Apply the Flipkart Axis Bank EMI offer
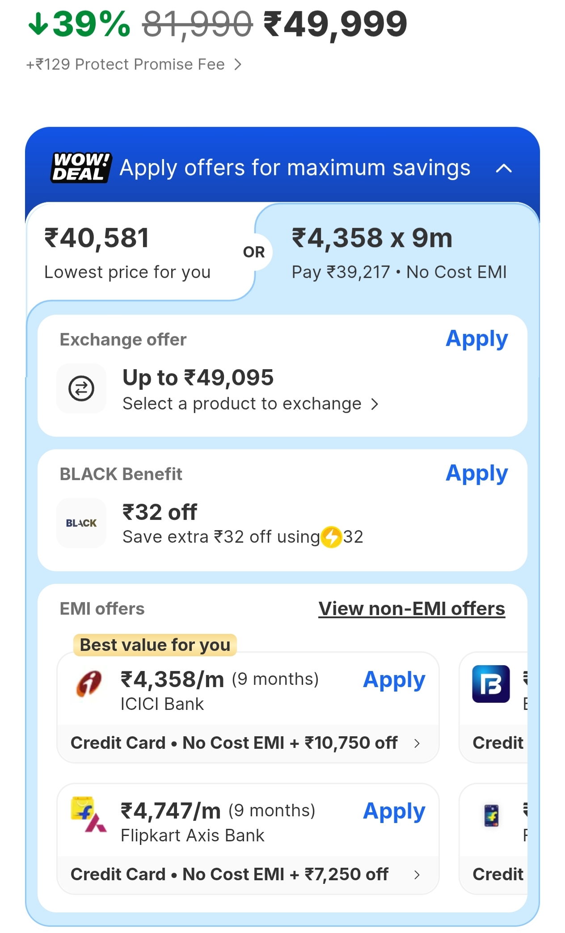The image size is (565, 933). coord(394,812)
